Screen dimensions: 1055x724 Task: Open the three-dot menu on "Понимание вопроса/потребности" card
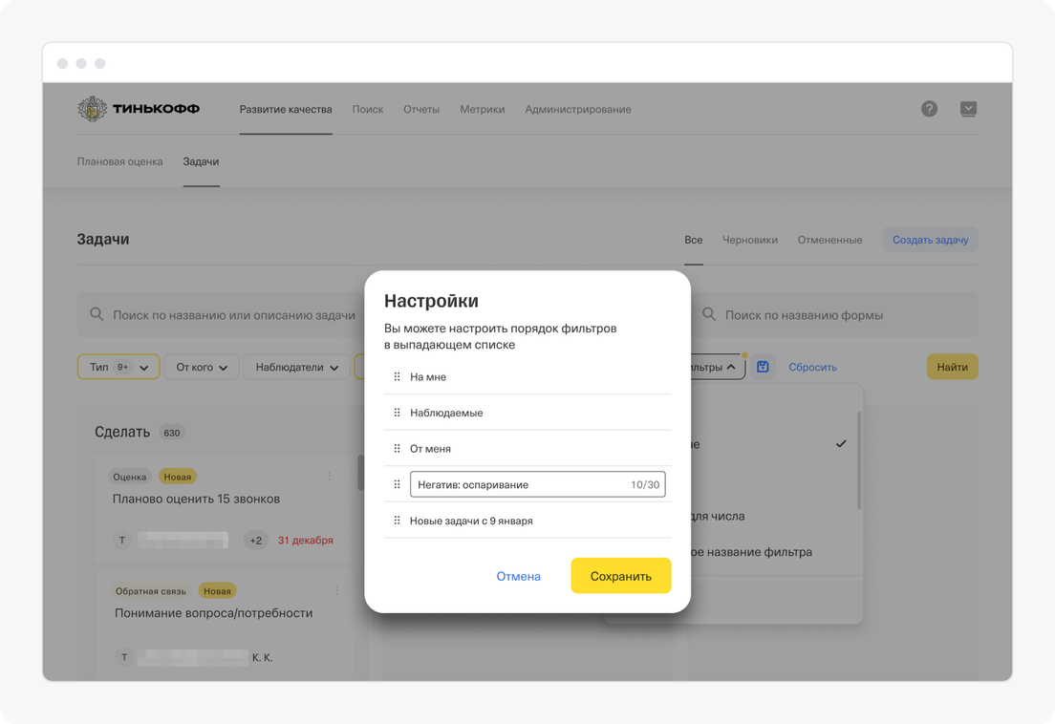[x=337, y=590]
